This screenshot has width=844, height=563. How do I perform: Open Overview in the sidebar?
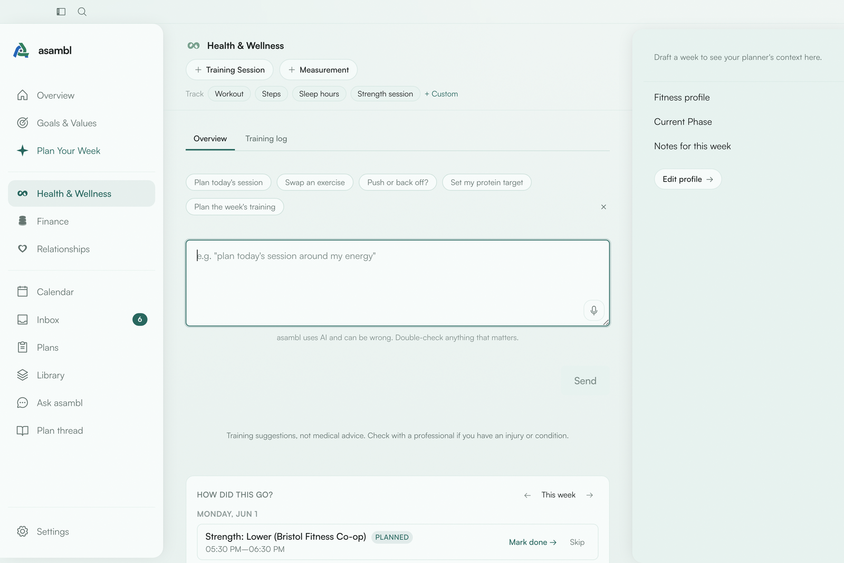pyautogui.click(x=82, y=96)
